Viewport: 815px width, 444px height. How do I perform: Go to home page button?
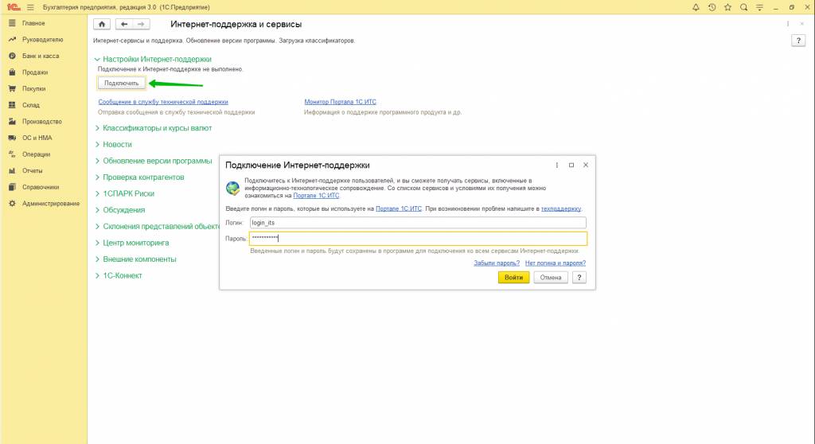click(102, 24)
